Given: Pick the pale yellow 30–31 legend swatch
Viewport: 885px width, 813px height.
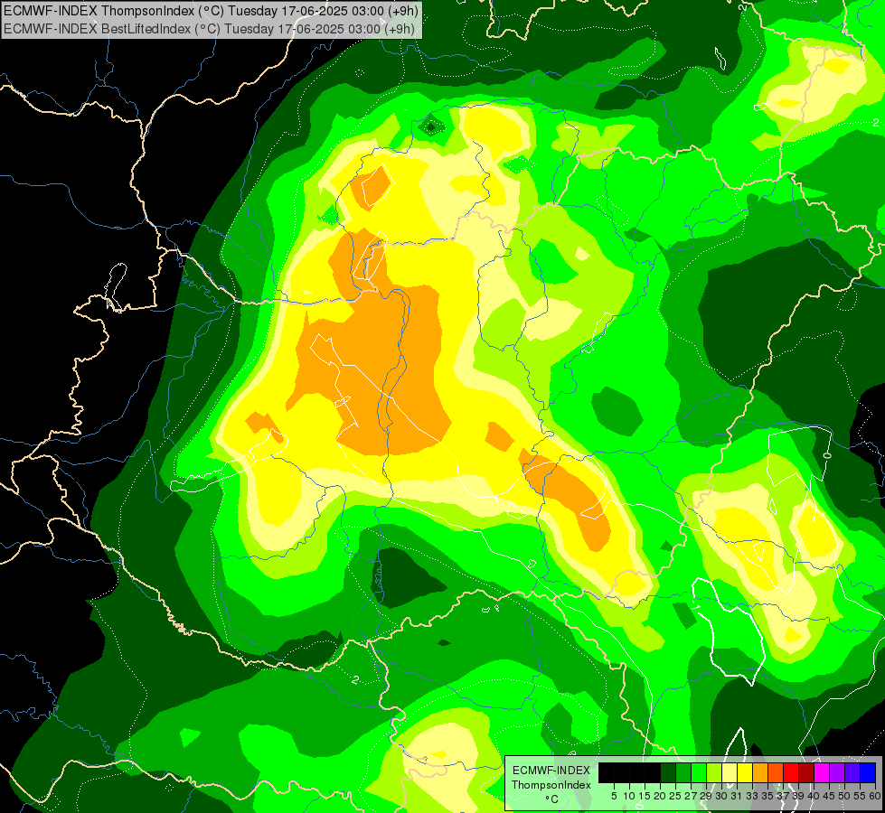Looking at the screenshot, I should click(730, 772).
